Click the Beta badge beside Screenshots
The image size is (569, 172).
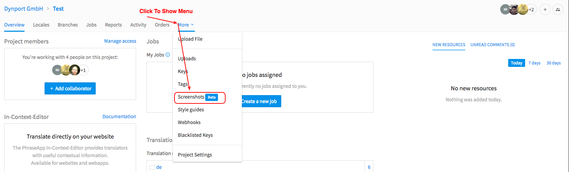coord(211,97)
